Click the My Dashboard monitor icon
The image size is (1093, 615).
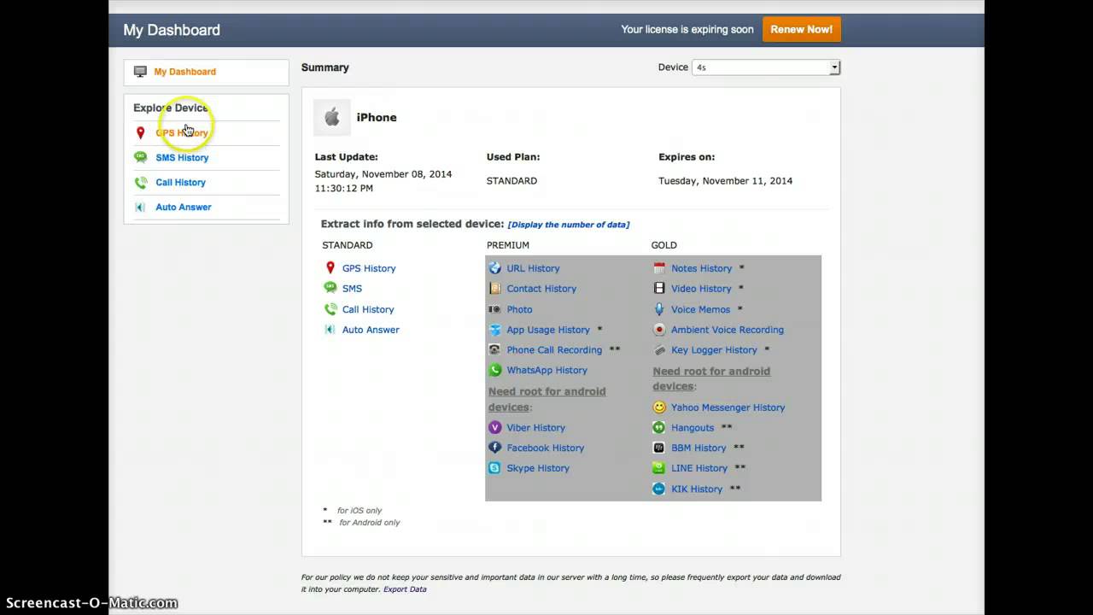140,72
